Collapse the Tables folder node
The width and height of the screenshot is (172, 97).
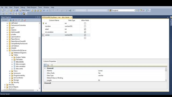click(10, 55)
